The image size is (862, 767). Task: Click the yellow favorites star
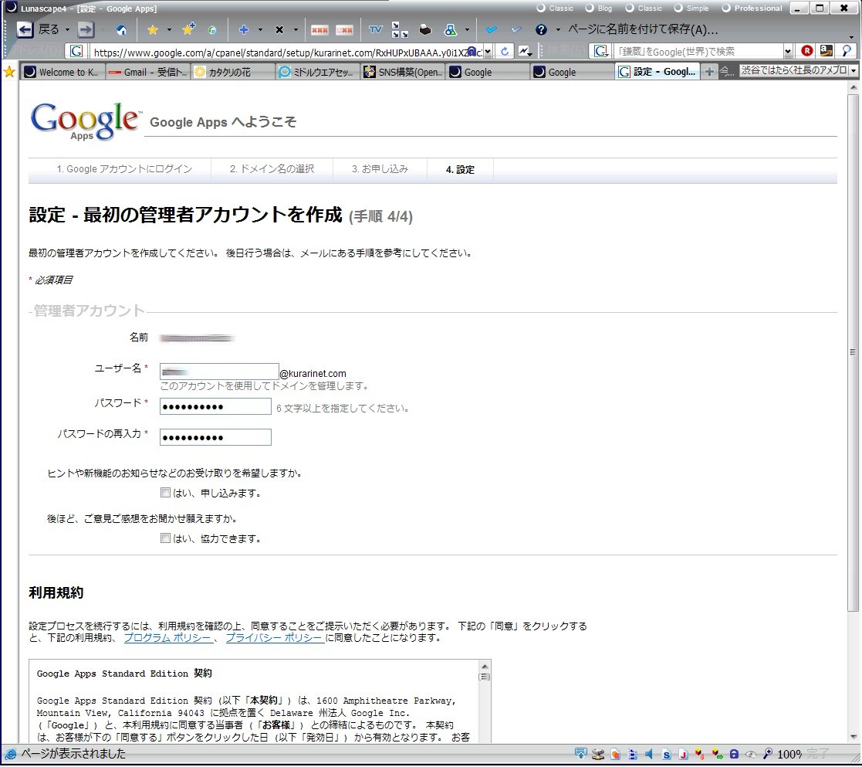tap(153, 29)
